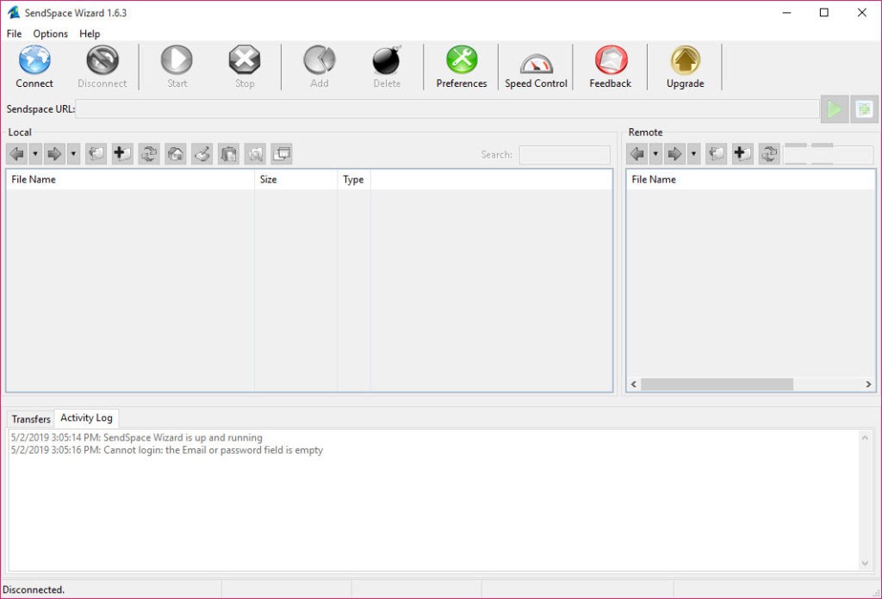Go to home folder in Local panel
This screenshot has height=599, width=882.
(x=176, y=154)
